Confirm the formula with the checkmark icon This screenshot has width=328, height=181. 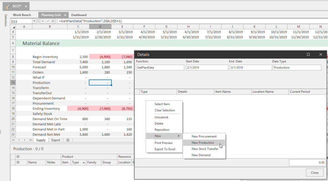pos(48,21)
